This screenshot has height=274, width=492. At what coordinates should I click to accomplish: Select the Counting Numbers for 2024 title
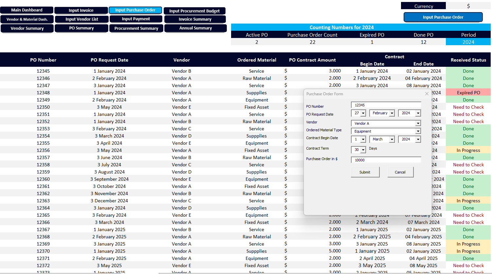coord(342,27)
